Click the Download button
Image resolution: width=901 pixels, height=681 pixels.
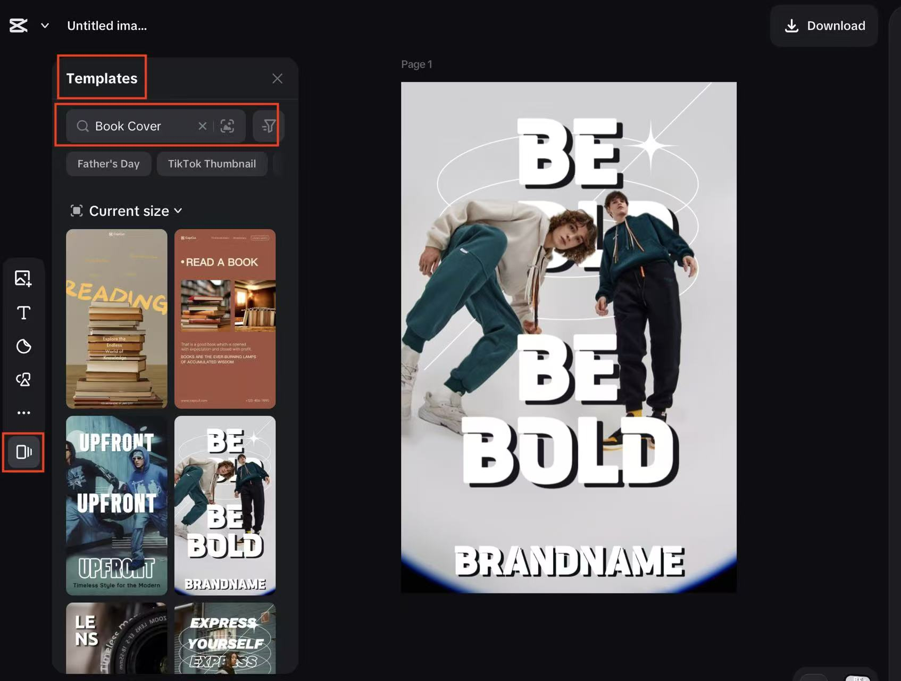pos(823,26)
